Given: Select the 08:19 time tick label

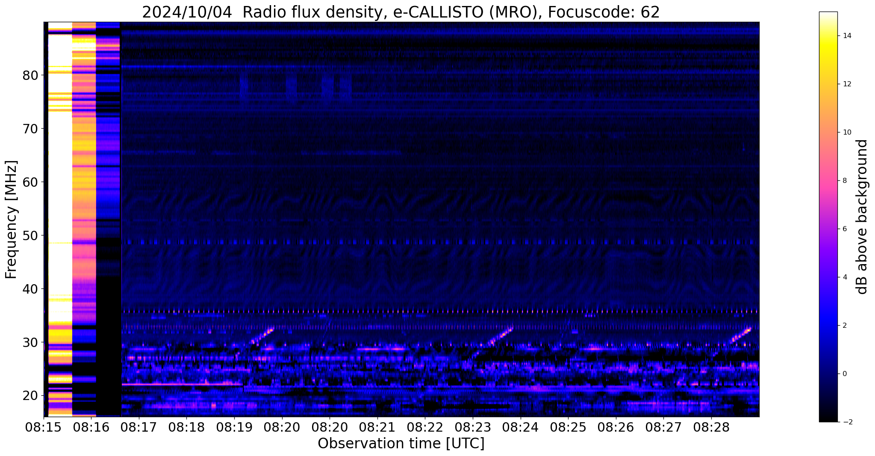Looking at the screenshot, I should pyautogui.click(x=234, y=427).
